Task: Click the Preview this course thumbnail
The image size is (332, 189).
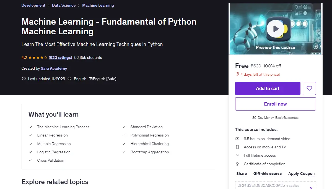Action: tap(276, 29)
